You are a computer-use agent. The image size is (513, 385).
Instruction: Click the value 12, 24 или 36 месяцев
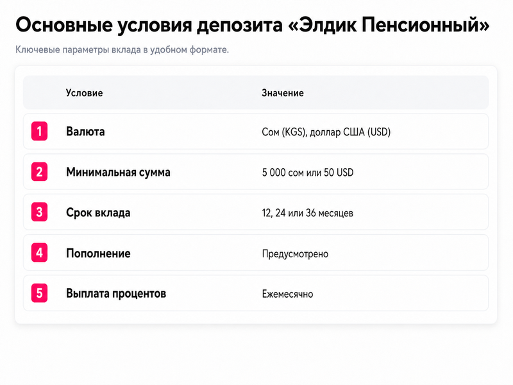308,213
